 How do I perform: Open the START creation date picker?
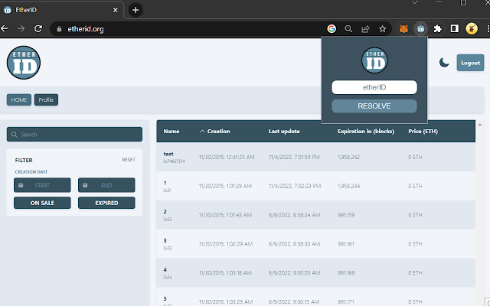[42, 185]
